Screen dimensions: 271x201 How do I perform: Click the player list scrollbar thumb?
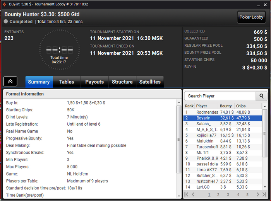(x=264, y=133)
